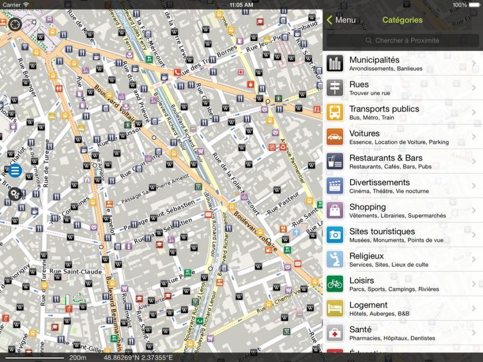This screenshot has height=362, width=483.
Task: Tap the Transports publics bus icon
Action: tap(335, 112)
